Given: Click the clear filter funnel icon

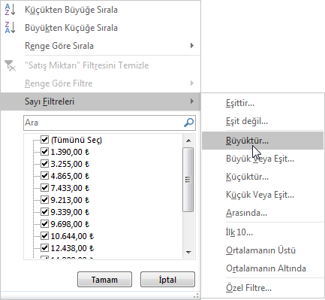Looking at the screenshot, I should [x=10, y=65].
